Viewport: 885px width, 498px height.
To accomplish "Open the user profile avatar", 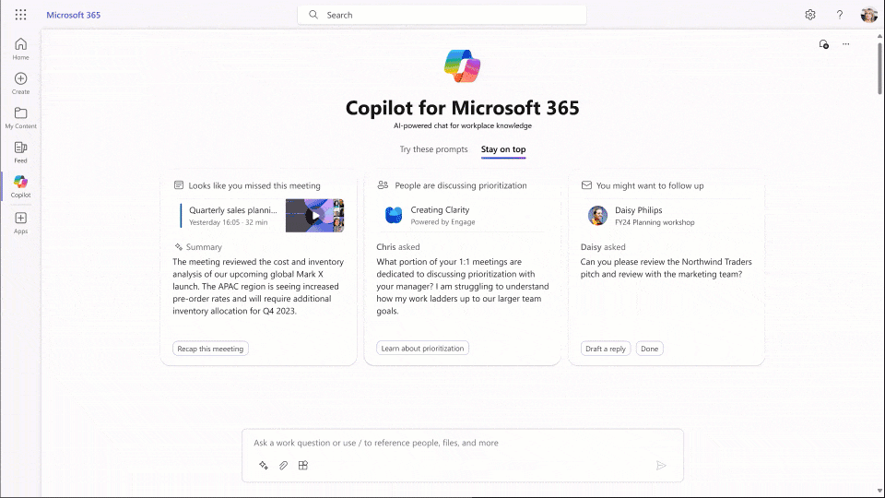I will 868,15.
